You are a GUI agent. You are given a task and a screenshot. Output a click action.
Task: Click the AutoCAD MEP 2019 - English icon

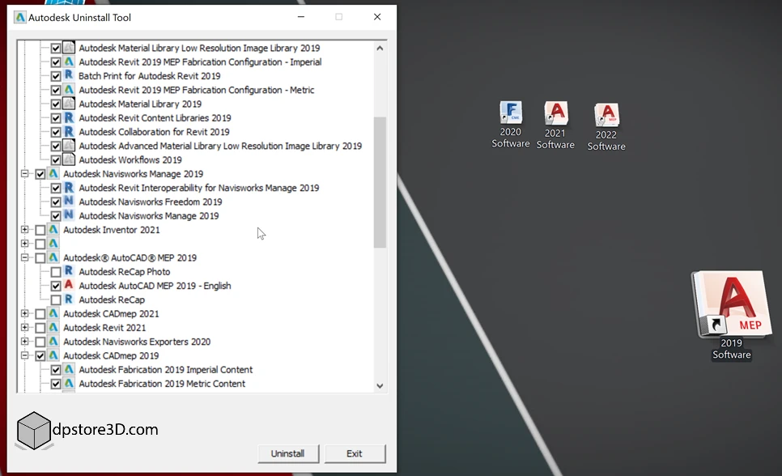[x=69, y=286]
